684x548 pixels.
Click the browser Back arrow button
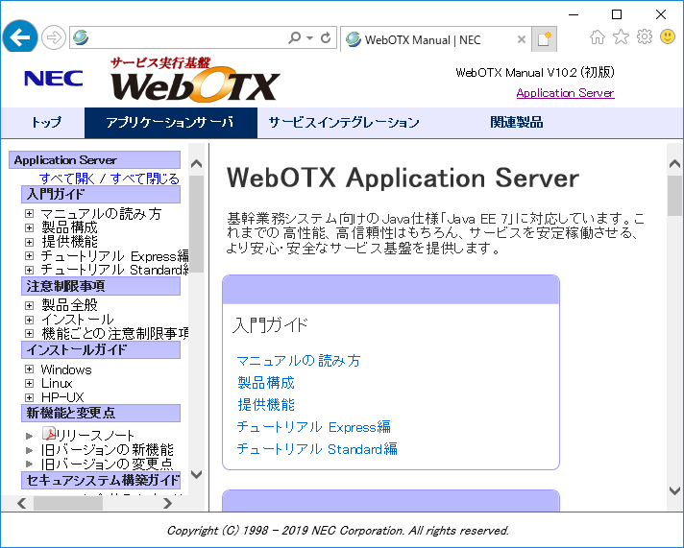tap(20, 38)
